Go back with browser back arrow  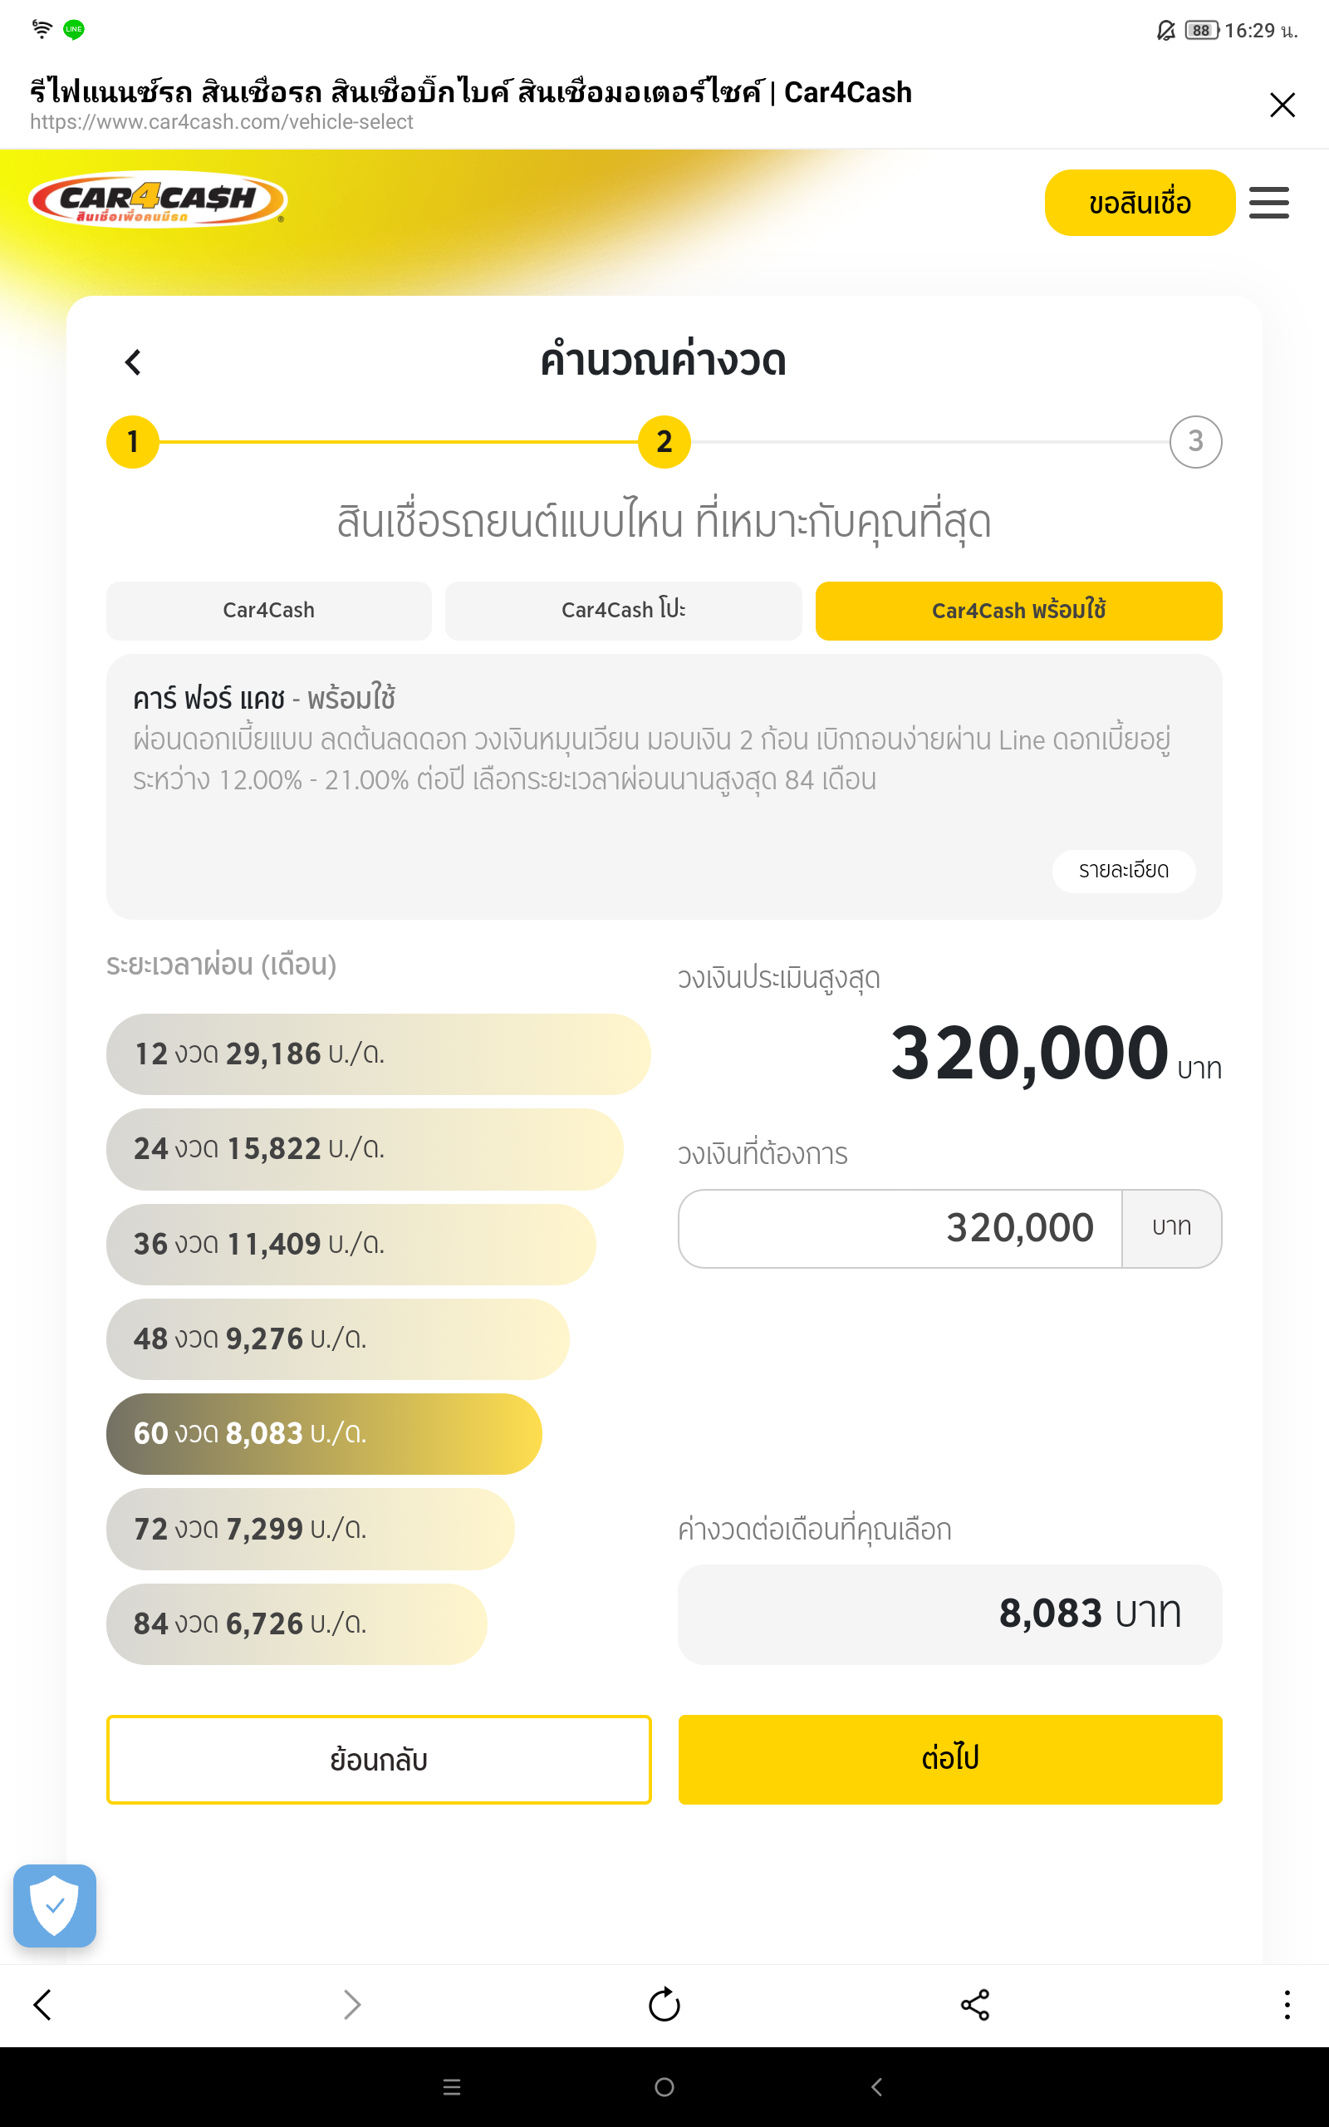click(x=42, y=2005)
